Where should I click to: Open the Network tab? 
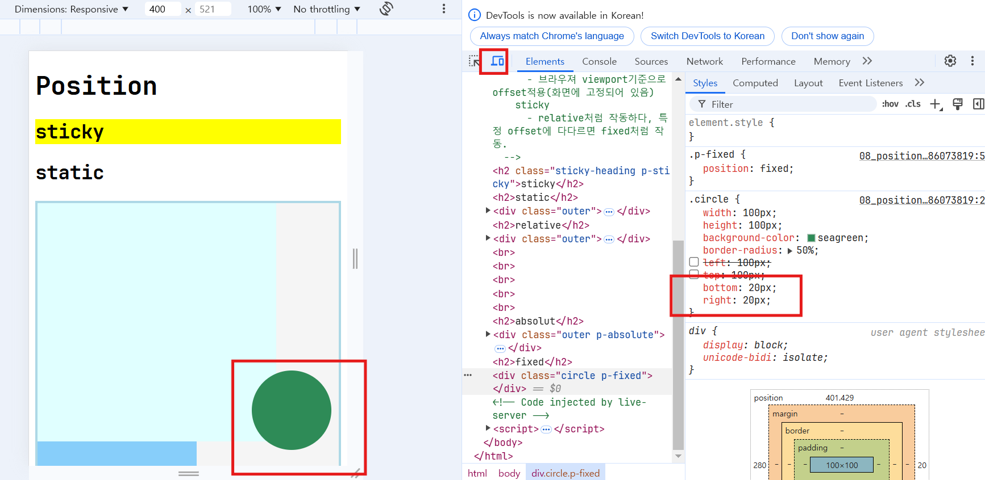pyautogui.click(x=705, y=61)
